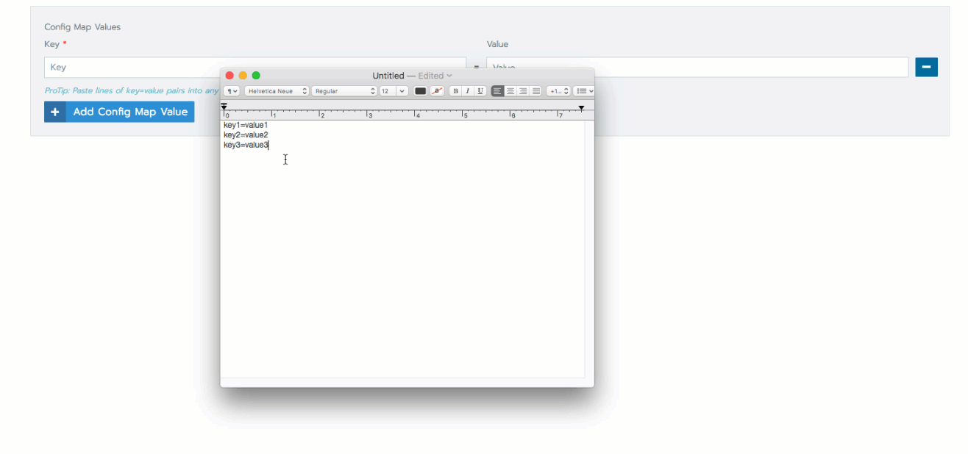Screen dimensions: 968x454
Task: Open the text color swatch
Action: click(x=420, y=90)
